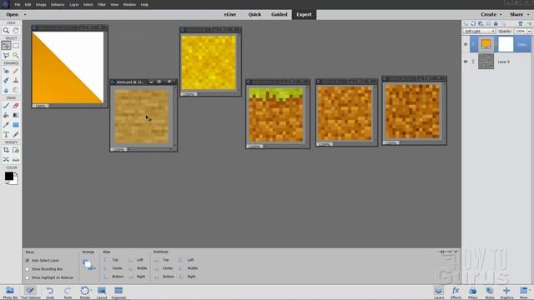Select the Hand tool
Image resolution: width=534 pixels, height=300 pixels.
(x=16, y=30)
